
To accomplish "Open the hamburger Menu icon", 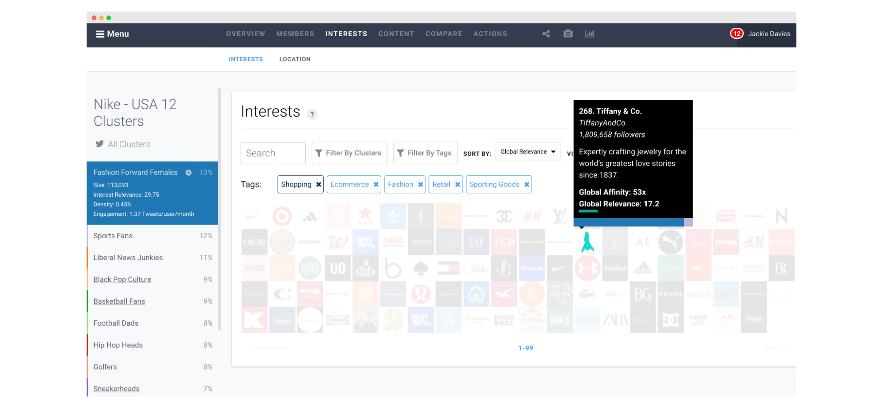I will click(x=100, y=34).
